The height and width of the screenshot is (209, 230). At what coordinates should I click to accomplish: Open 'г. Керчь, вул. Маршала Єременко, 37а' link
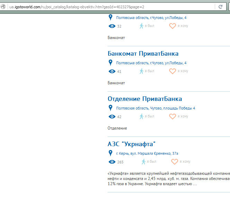tap(147, 153)
